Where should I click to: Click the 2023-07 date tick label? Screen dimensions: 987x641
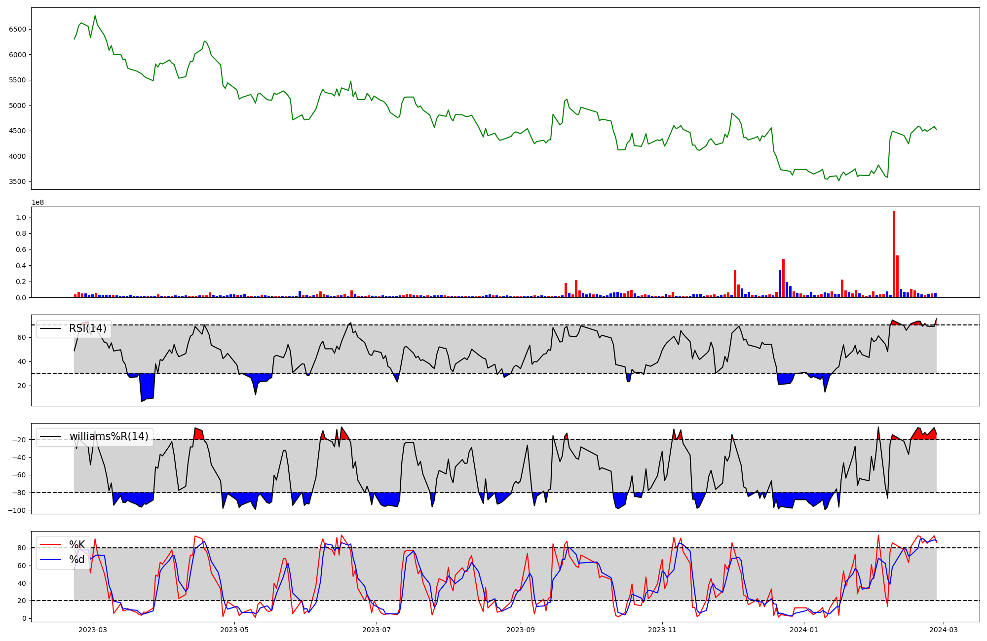coord(377,630)
